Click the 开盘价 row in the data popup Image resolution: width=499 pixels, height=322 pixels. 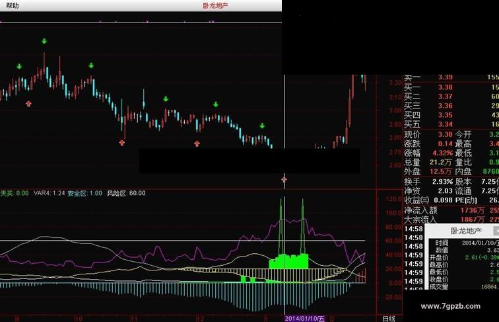[463, 257]
